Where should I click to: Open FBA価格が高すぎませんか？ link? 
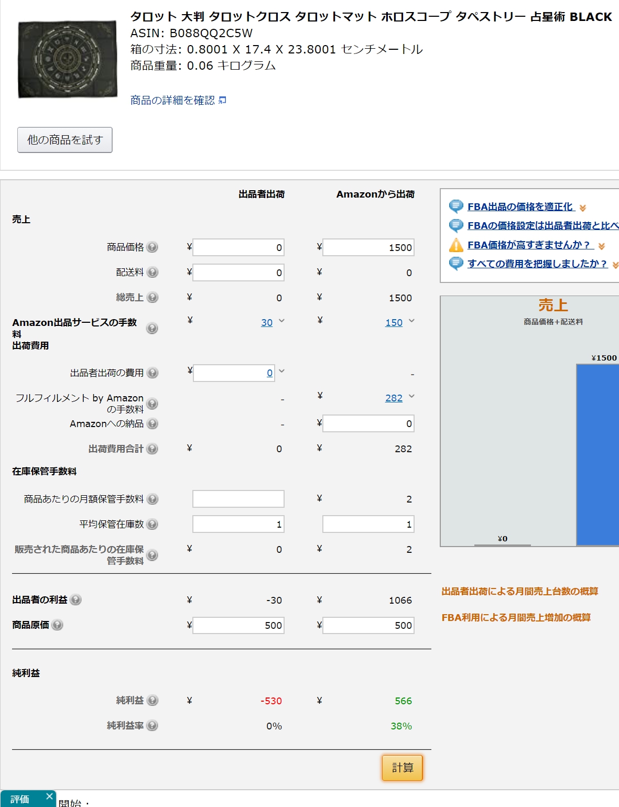tap(530, 245)
